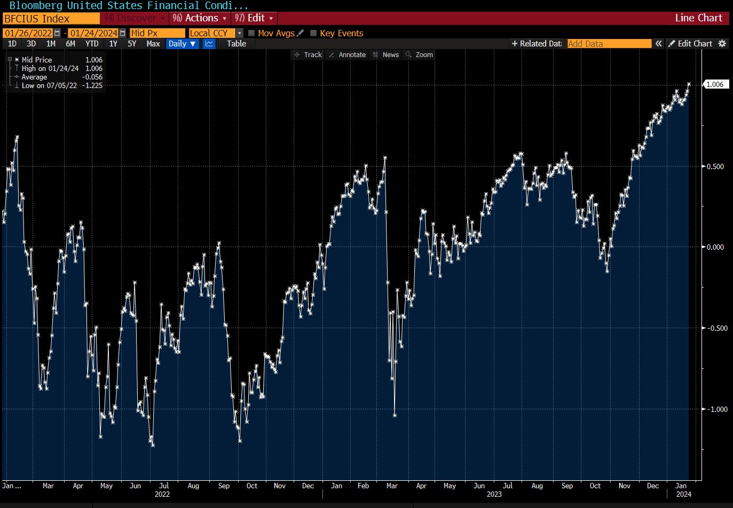Enable the Key Events checkbox

[313, 33]
